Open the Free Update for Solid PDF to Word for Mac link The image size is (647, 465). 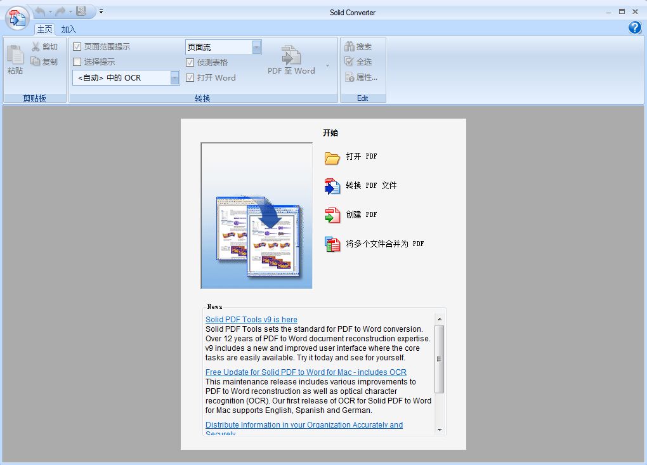(306, 372)
